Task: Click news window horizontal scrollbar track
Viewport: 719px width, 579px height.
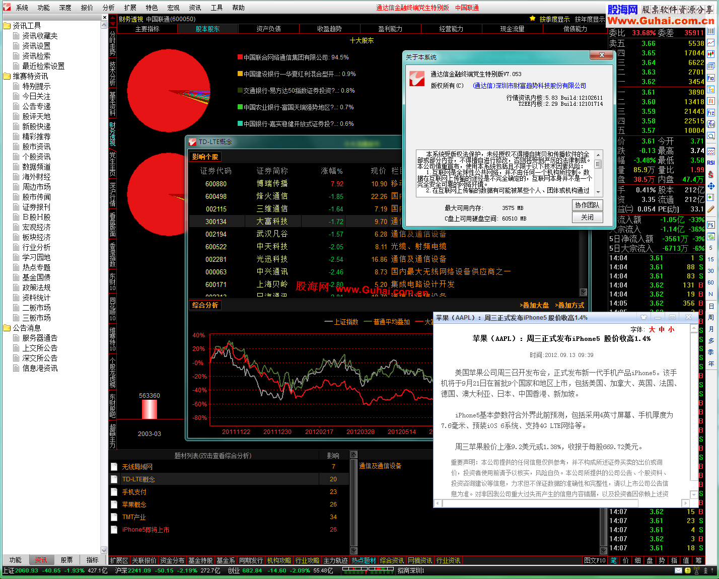Action: (x=562, y=503)
